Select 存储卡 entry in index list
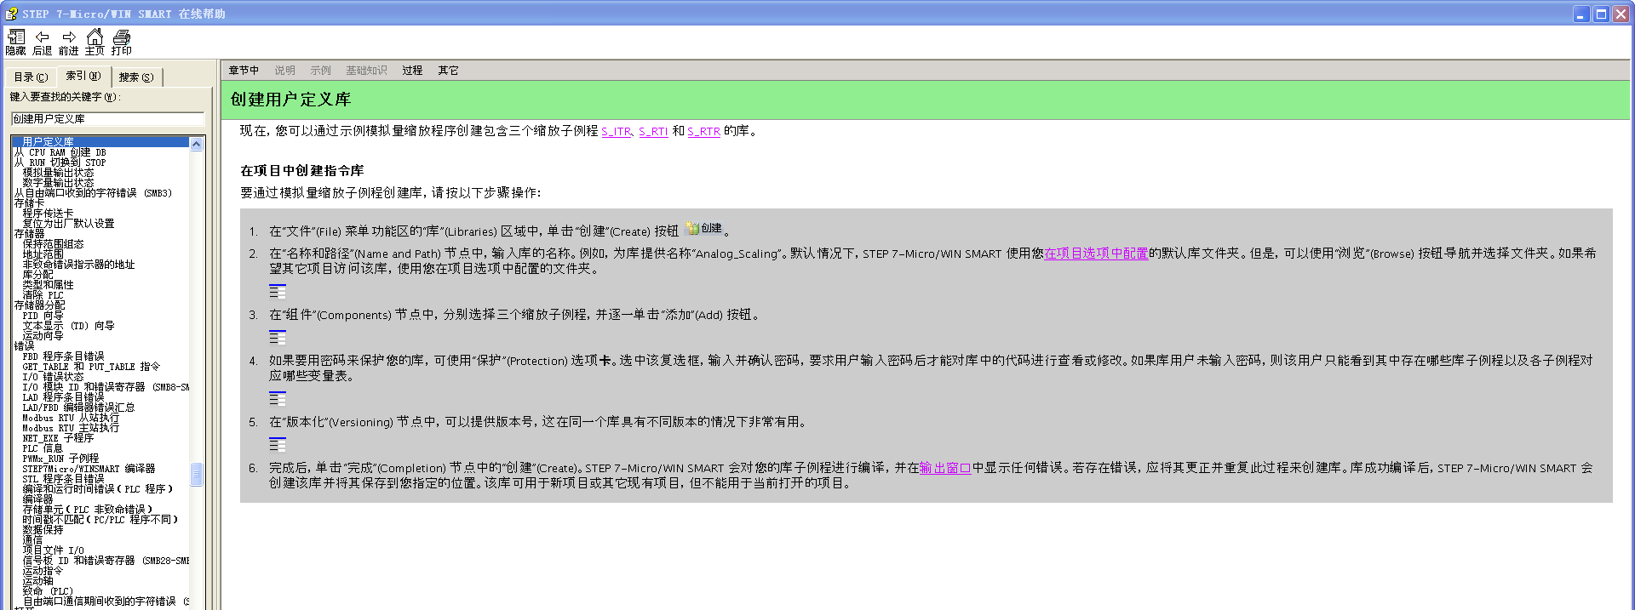Screen dimensions: 1635x610 (29, 203)
